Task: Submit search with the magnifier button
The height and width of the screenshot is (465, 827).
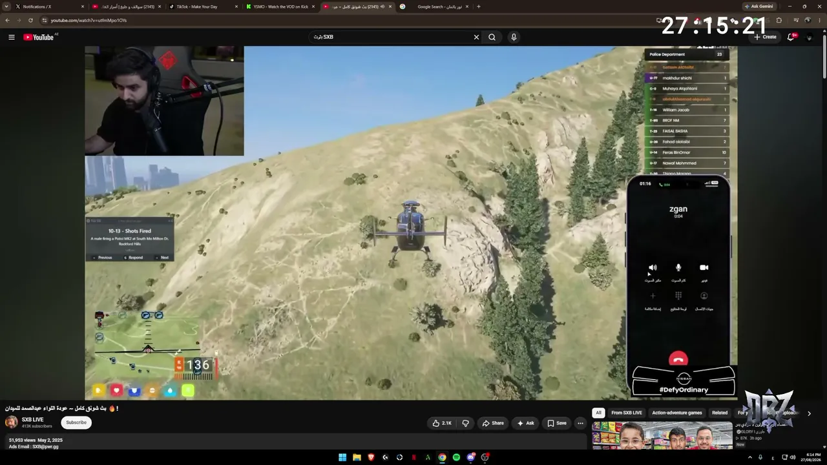Action: (x=492, y=37)
